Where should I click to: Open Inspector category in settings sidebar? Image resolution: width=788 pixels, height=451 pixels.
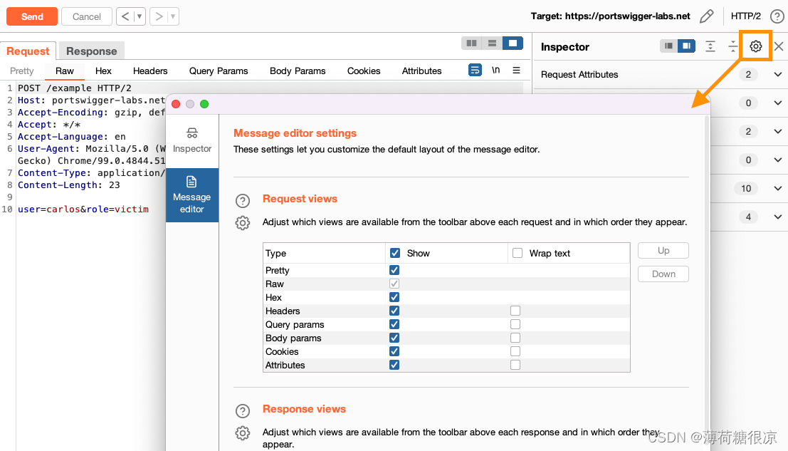[x=192, y=141]
